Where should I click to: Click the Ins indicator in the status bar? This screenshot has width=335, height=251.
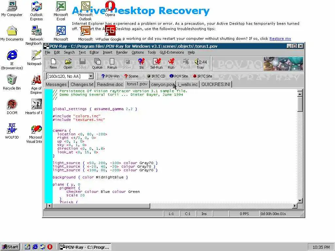tap(204, 214)
